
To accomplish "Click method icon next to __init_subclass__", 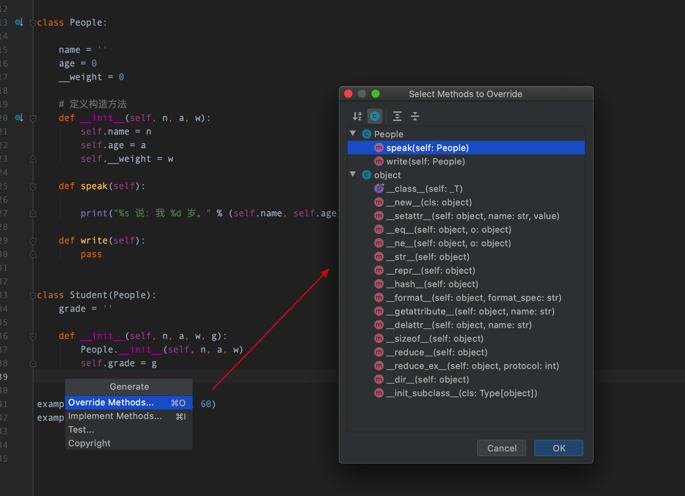I will point(379,393).
